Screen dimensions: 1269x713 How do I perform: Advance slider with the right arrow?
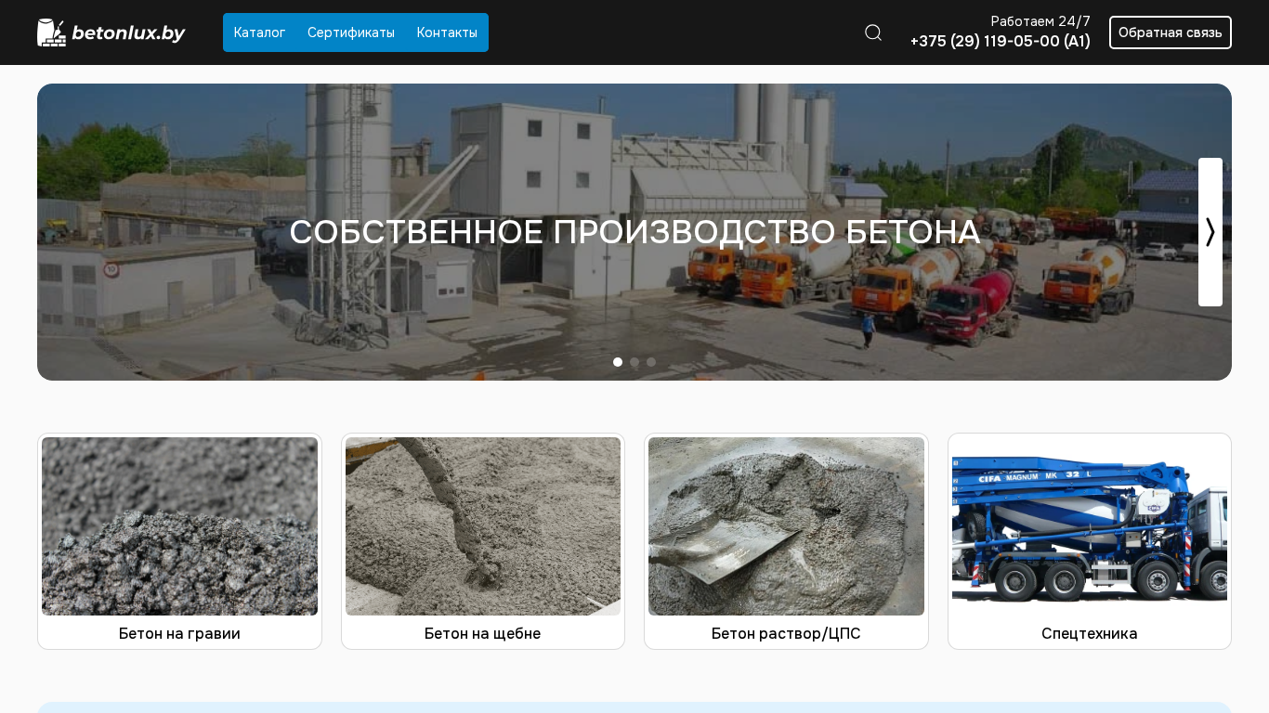click(x=1210, y=232)
